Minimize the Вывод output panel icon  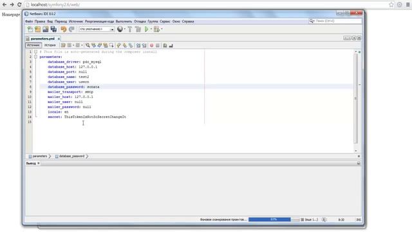click(x=359, y=163)
